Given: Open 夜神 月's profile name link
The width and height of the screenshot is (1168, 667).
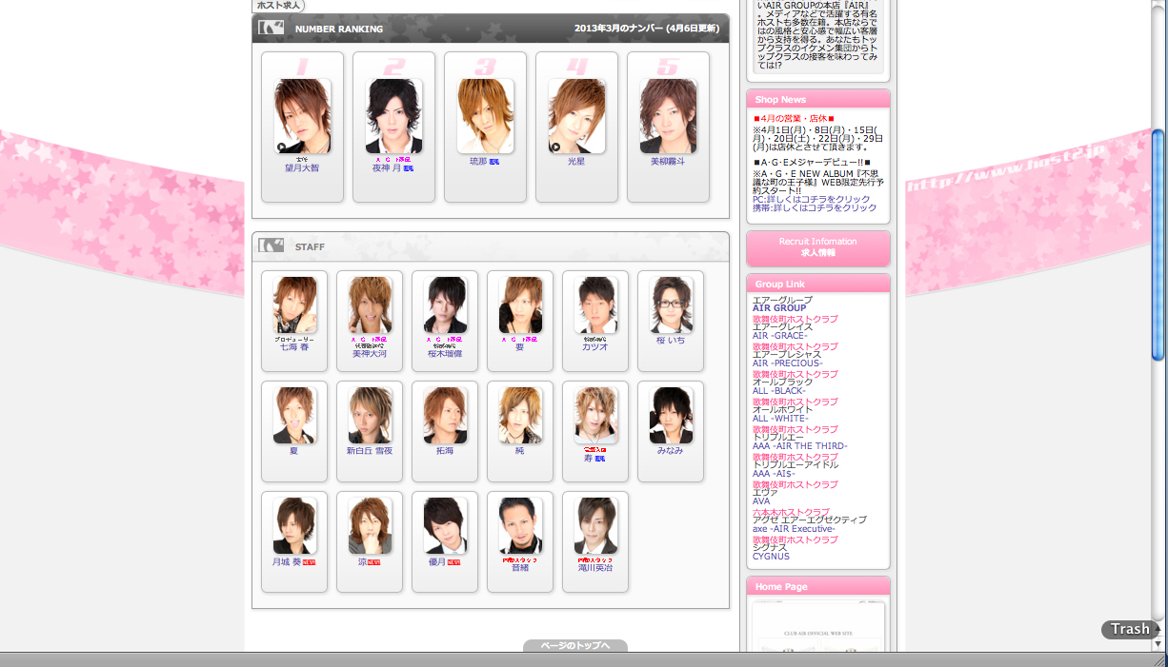Looking at the screenshot, I should [x=387, y=167].
